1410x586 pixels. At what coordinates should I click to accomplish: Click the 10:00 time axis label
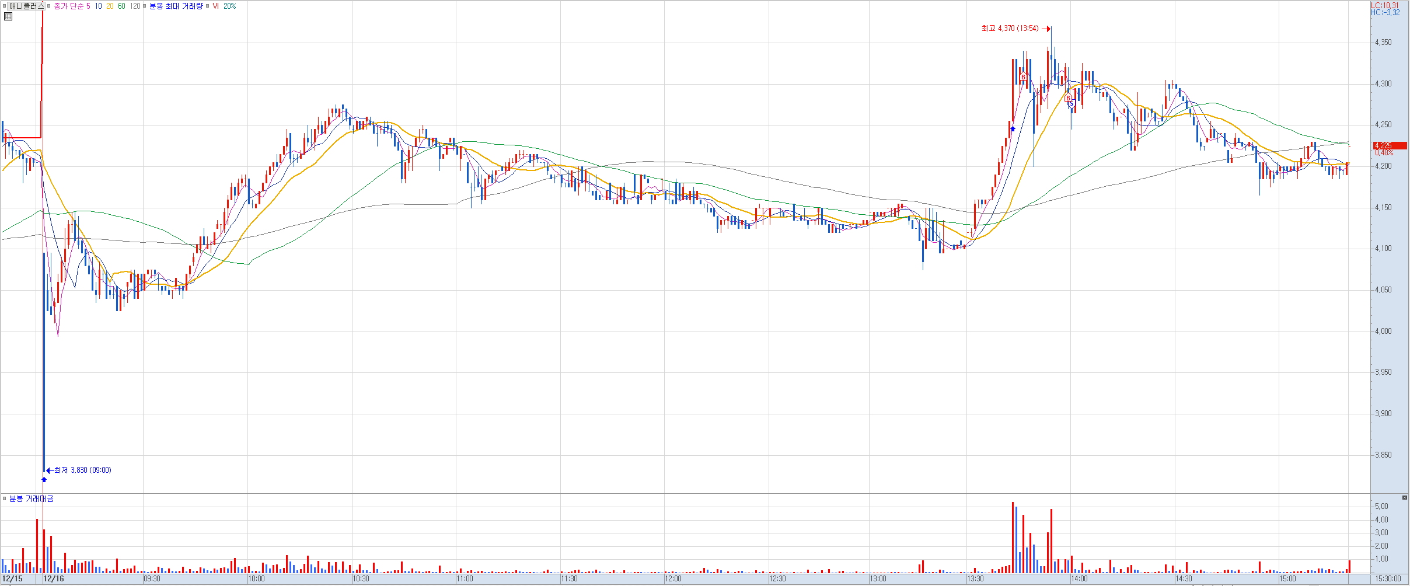tap(256, 579)
